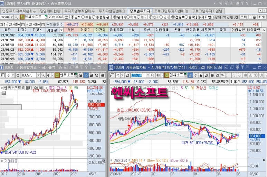Open code 036570 dropdown in left chart
The image size is (267, 177).
click(x=38, y=75)
